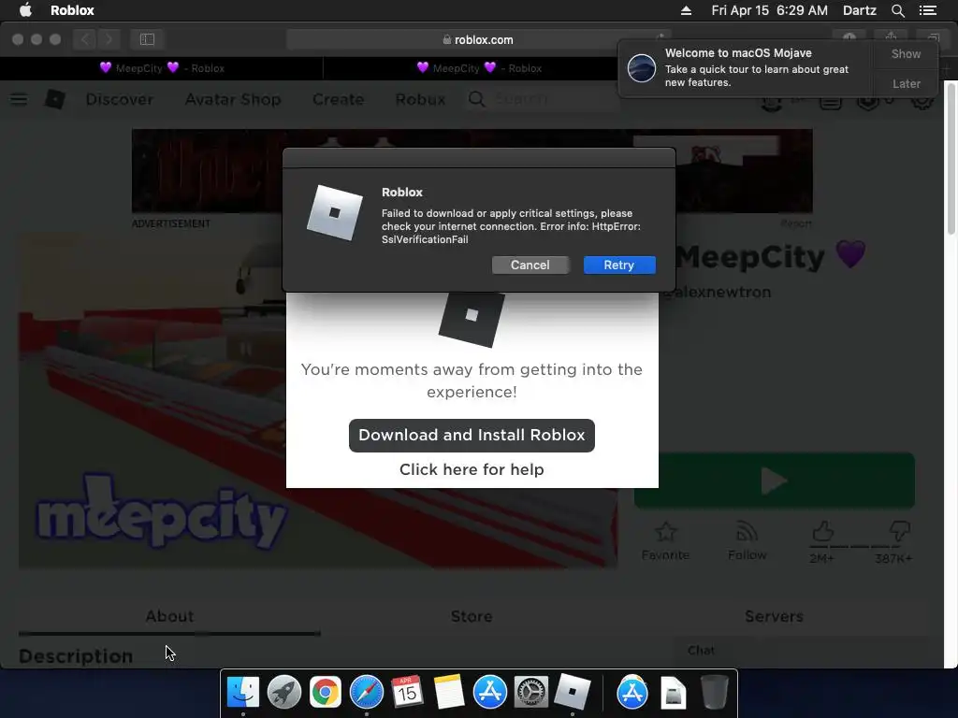
Task: Open the blue App Store icon in Dock
Action: (x=490, y=693)
